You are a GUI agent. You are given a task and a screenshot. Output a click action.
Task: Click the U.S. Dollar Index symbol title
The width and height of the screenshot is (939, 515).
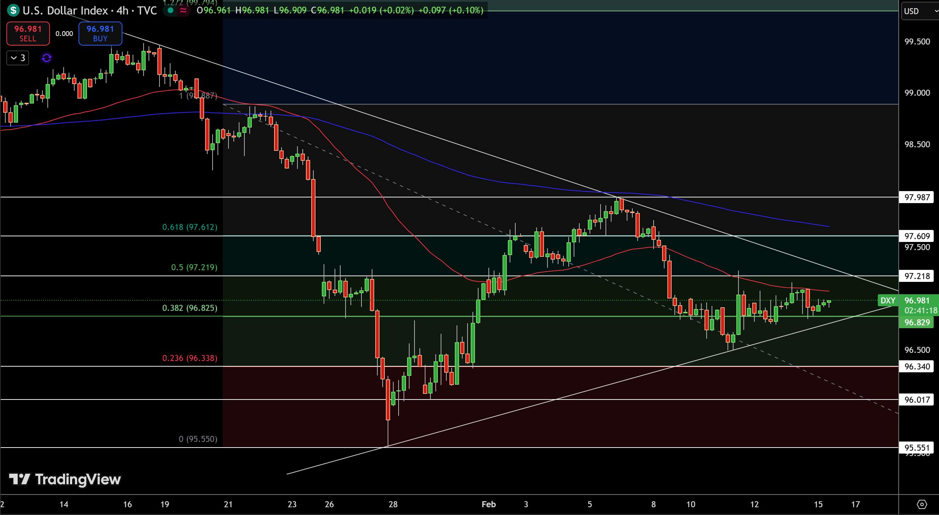click(x=65, y=10)
